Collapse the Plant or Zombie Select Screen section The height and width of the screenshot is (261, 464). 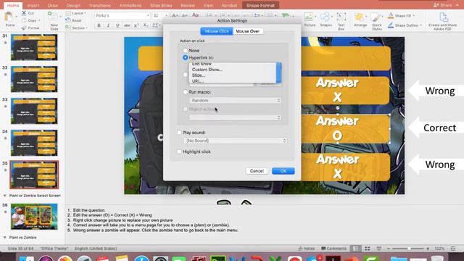(x=5, y=196)
